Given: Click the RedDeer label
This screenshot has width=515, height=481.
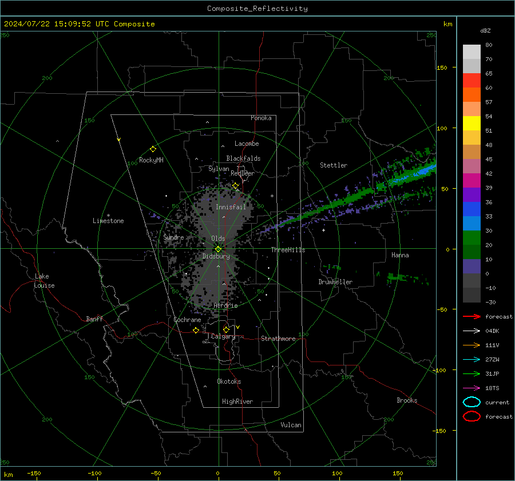Looking at the screenshot, I should (x=243, y=173).
